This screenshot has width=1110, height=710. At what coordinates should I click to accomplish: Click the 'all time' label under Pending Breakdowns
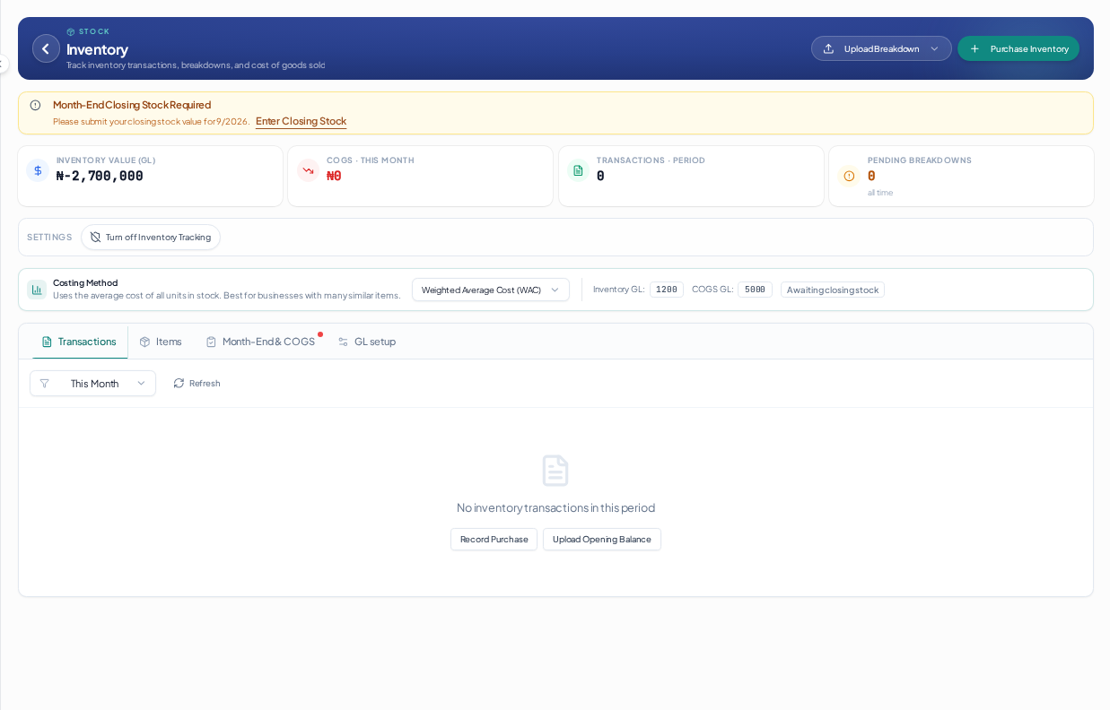[880, 193]
